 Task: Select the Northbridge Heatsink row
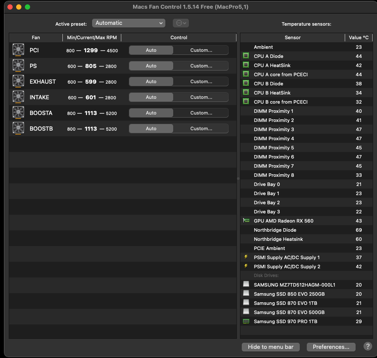[x=306, y=239]
